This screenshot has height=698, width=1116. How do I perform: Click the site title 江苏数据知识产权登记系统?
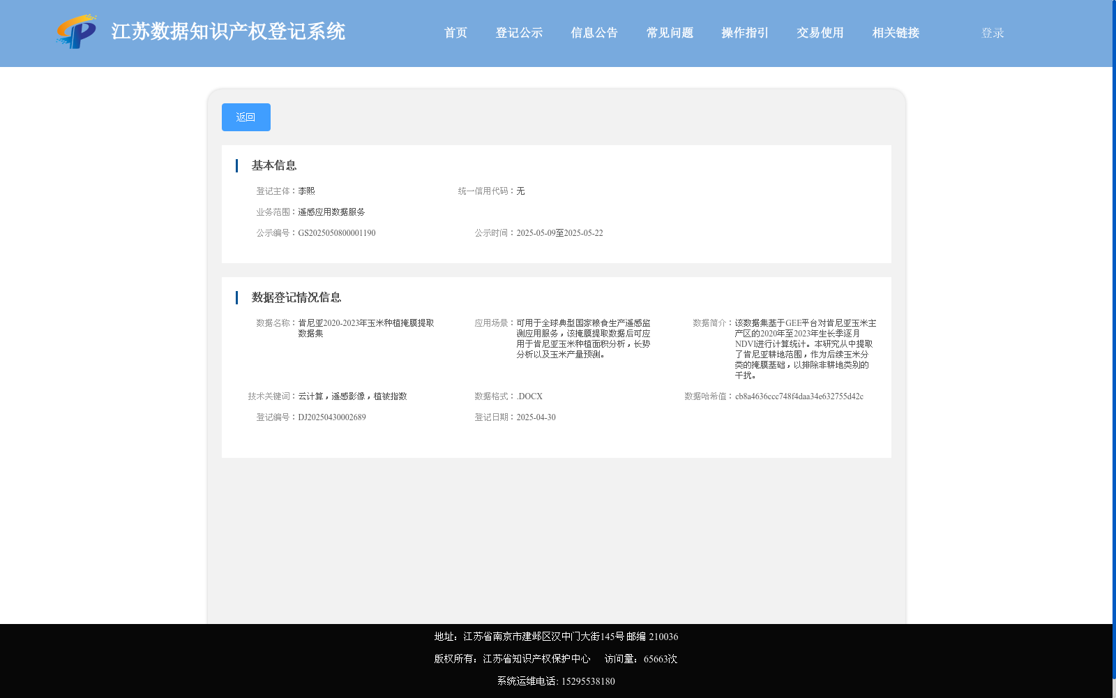tap(228, 31)
